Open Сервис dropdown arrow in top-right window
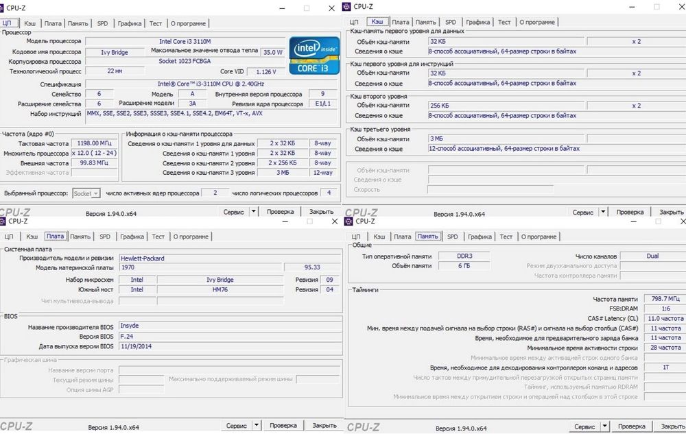 603,212
